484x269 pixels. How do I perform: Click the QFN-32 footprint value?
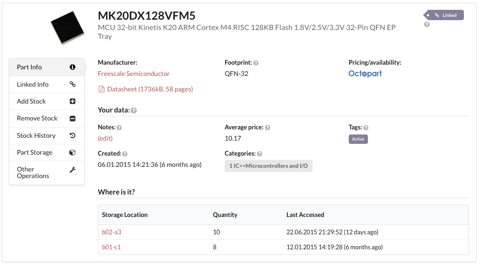pyautogui.click(x=236, y=74)
